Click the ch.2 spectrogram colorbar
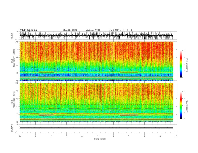This screenshot has height=153, width=198. (x=181, y=105)
